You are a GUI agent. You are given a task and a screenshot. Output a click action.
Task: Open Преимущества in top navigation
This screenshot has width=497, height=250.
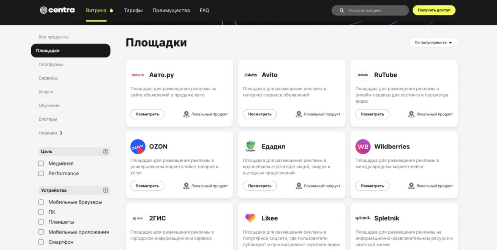click(x=171, y=11)
